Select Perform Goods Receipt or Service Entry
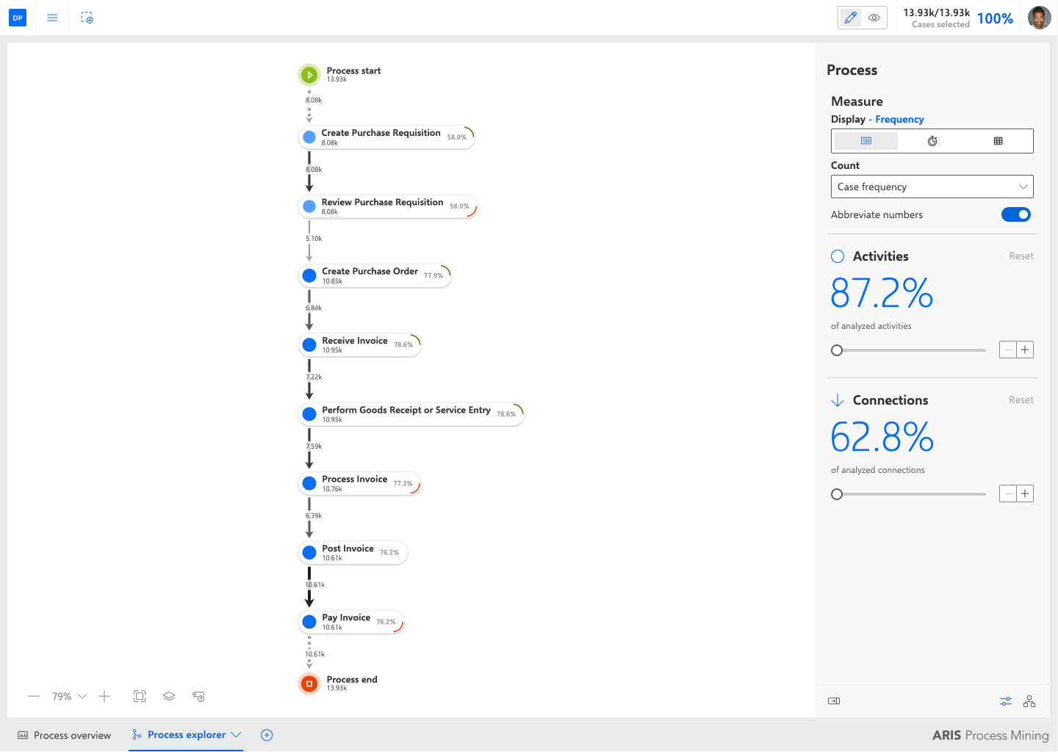Viewport: 1058px width, 752px height. tap(411, 414)
